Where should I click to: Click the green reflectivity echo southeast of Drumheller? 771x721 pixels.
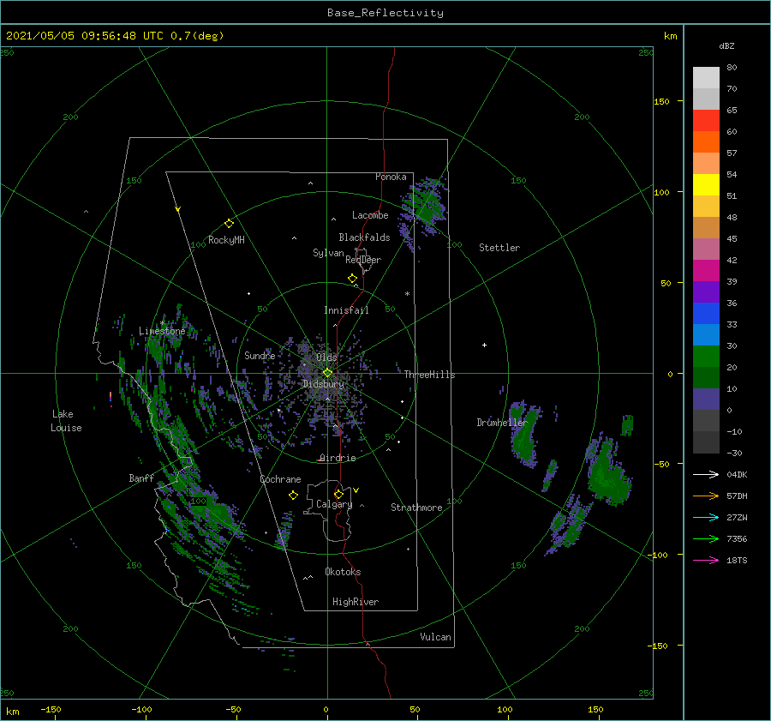[x=524, y=434]
